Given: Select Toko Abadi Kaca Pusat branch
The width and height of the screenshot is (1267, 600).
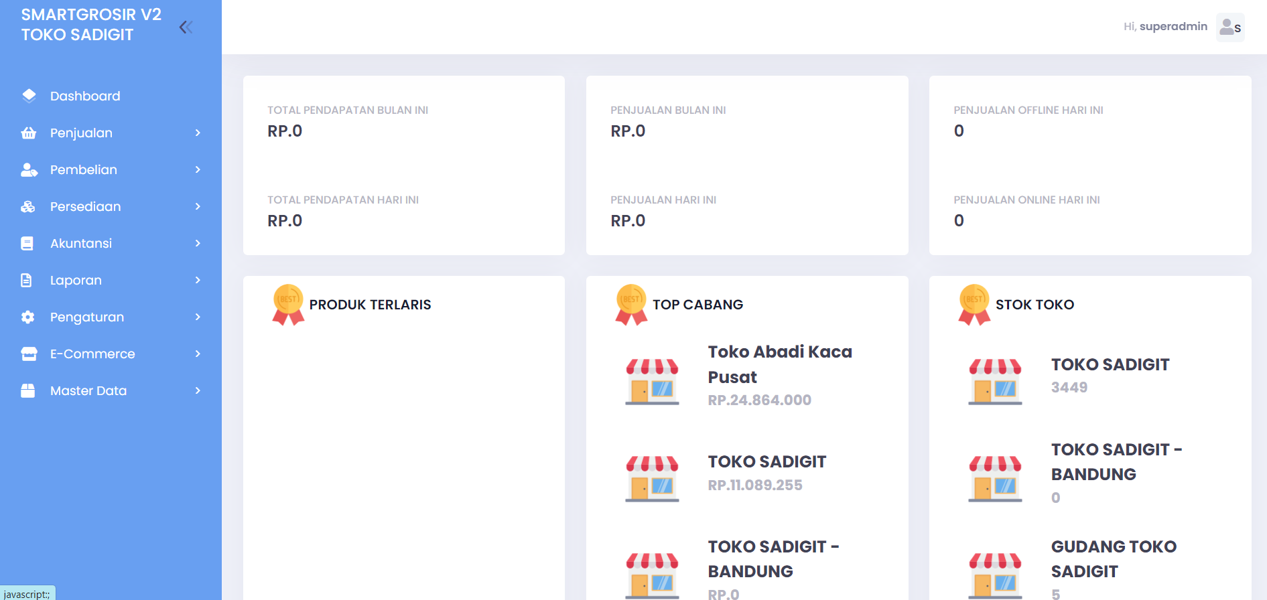Looking at the screenshot, I should (x=779, y=364).
